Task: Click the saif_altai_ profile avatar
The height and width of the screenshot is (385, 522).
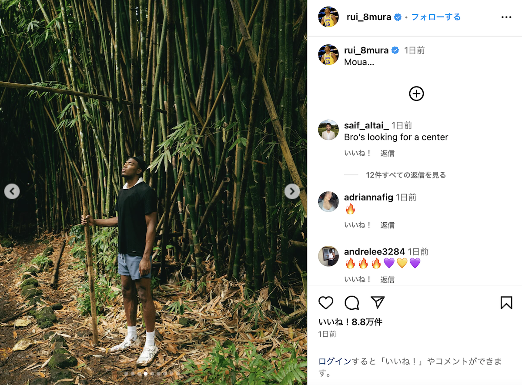Action: coord(328,130)
